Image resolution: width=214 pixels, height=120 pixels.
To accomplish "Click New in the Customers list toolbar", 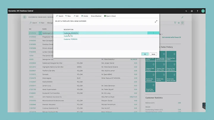I will pos(42,23).
